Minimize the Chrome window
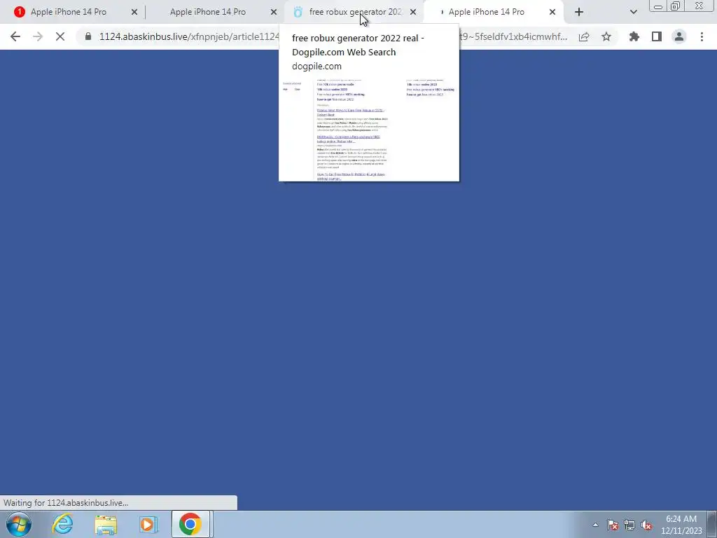 click(658, 6)
